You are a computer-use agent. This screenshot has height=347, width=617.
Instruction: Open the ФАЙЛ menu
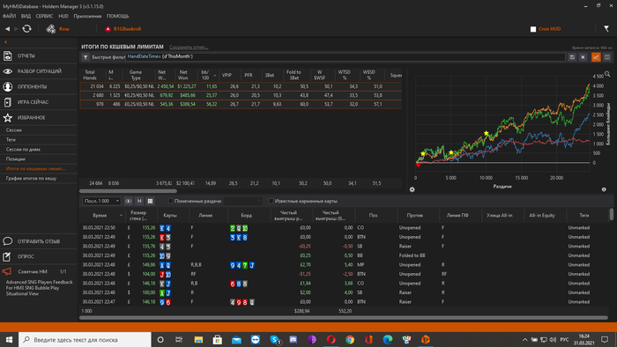tap(9, 16)
